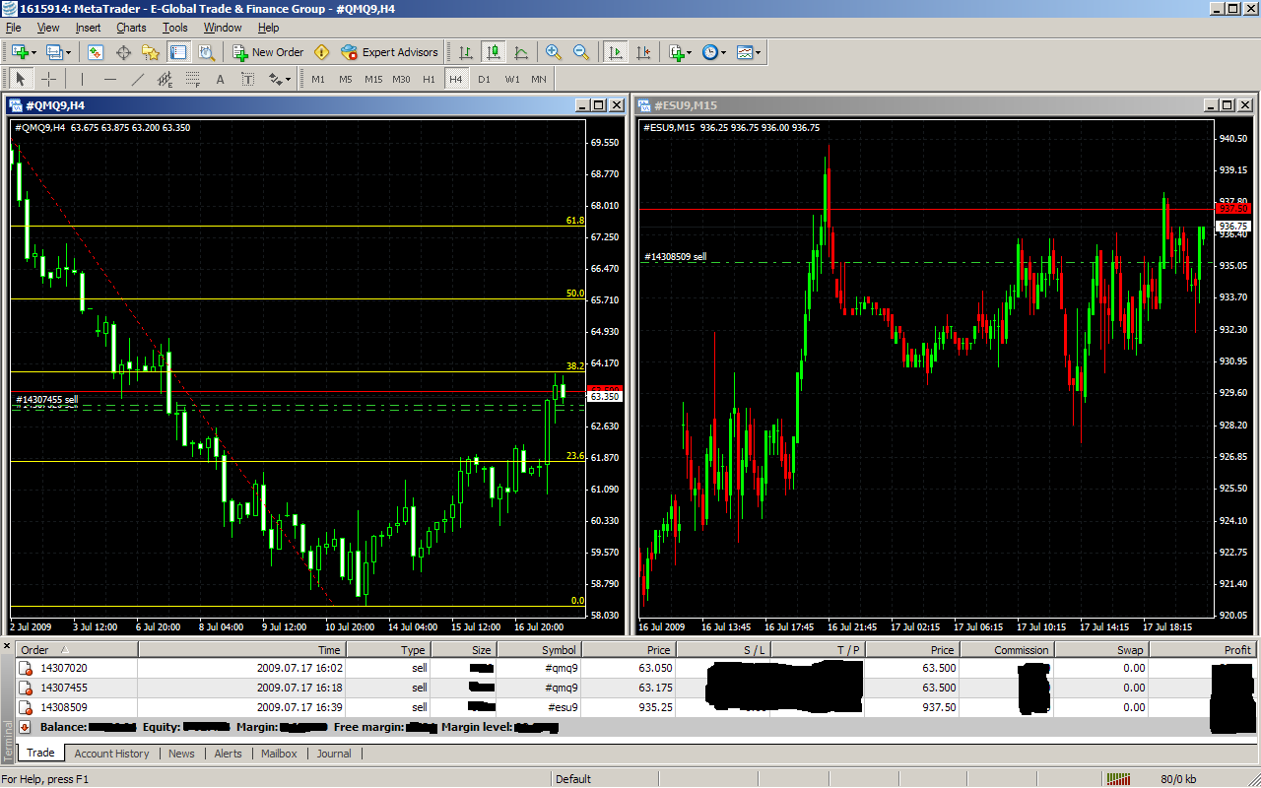The height and width of the screenshot is (788, 1261).
Task: Open the Profiles icon in toolbar
Action: pos(54,52)
